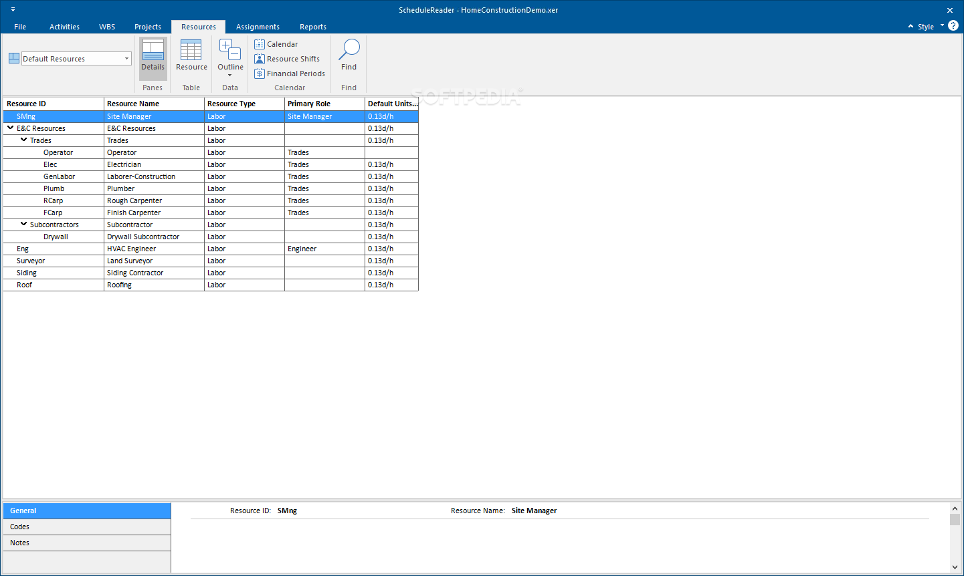Select the Drywall resource row

(211, 237)
